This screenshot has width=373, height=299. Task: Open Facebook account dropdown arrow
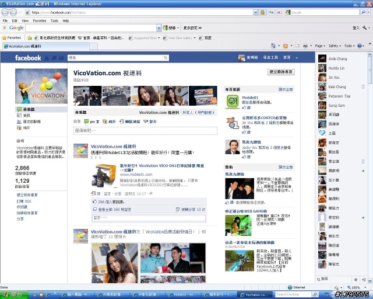[x=297, y=58]
